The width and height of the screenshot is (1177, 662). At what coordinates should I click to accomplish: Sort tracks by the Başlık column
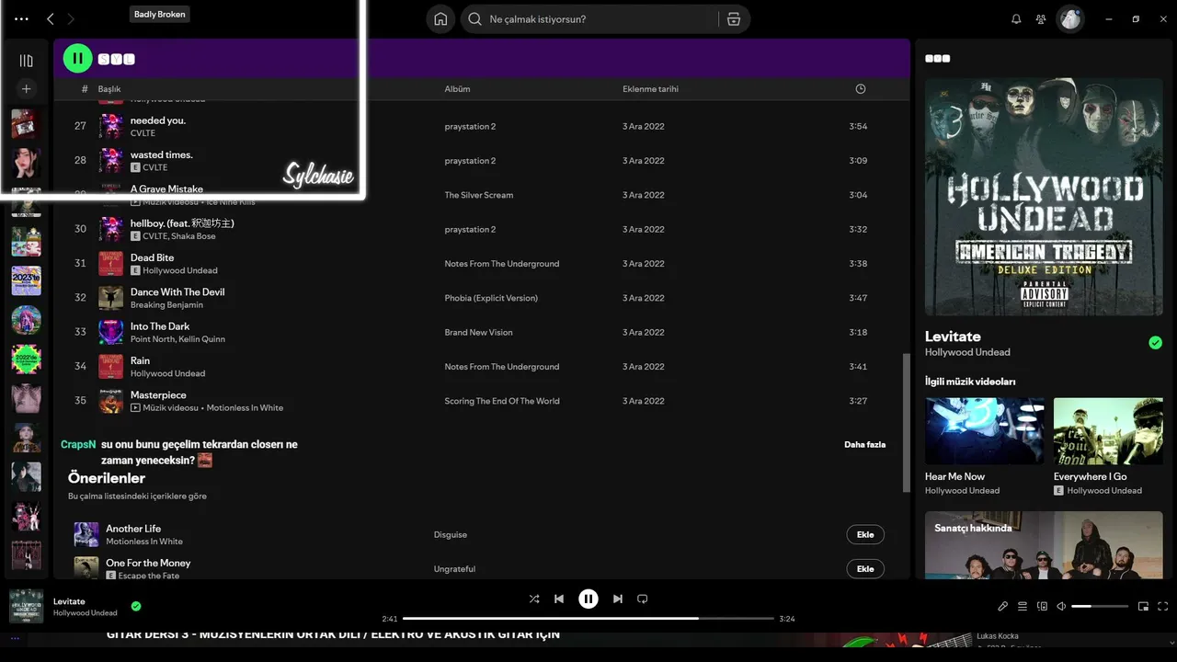109,89
